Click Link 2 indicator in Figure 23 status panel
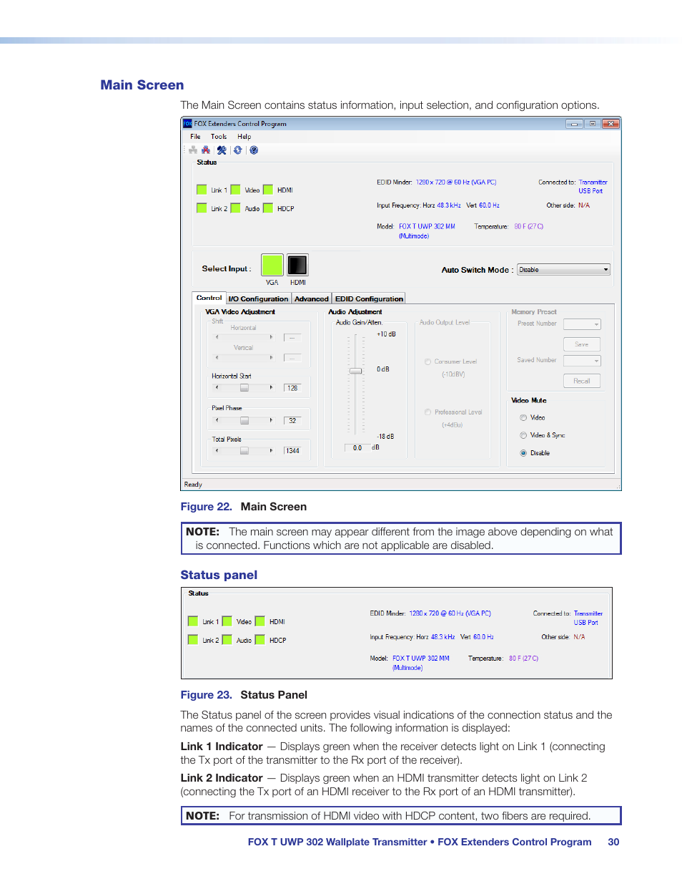Image resolution: width=682 pixels, height=884 pixels. 193,640
